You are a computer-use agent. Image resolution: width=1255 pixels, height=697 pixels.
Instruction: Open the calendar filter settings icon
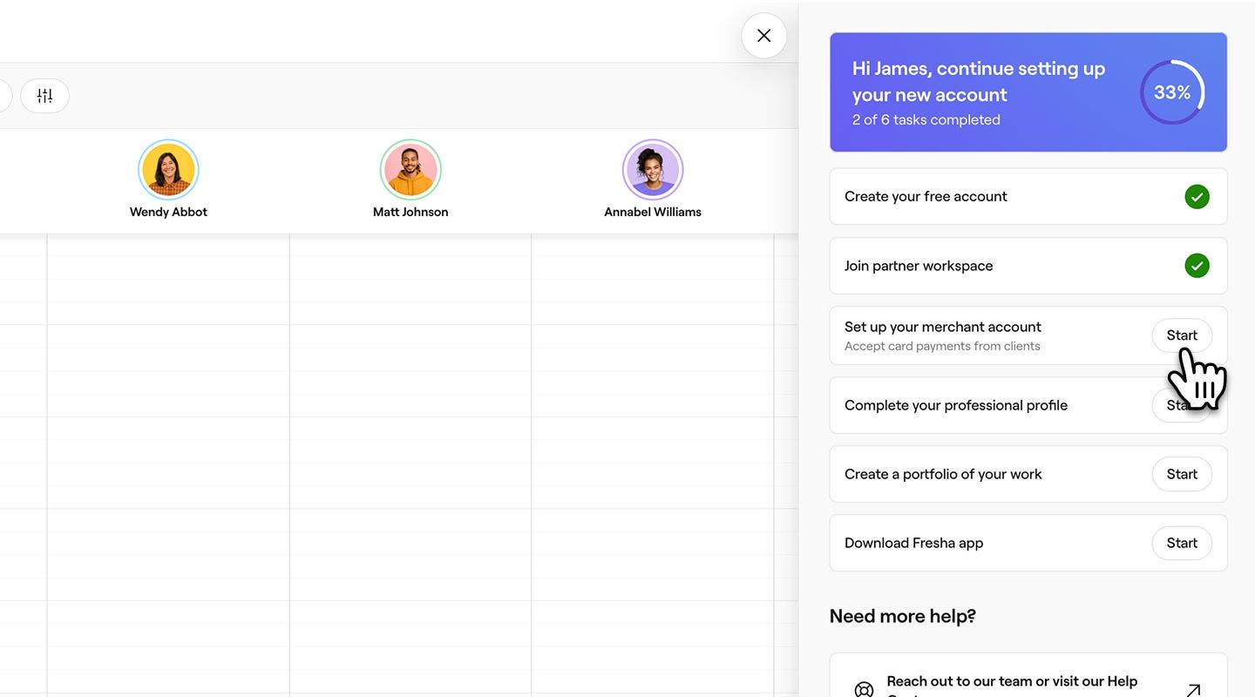click(44, 96)
